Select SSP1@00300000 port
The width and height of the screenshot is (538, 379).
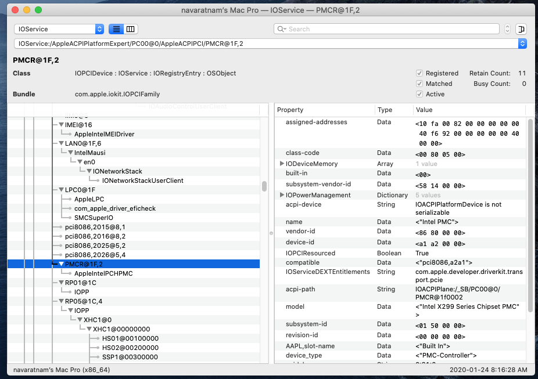point(130,357)
